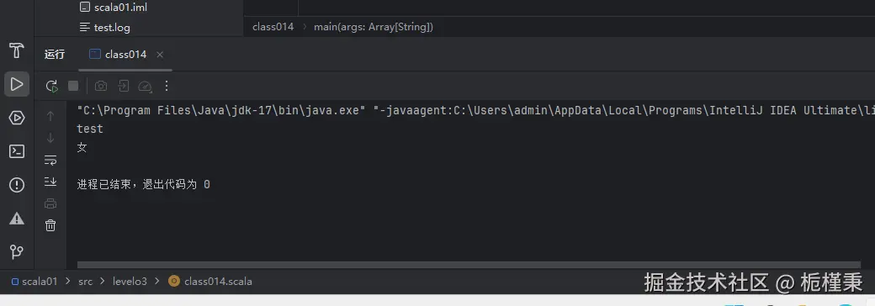Viewport: 875px width, 306px height.
Task: Clear console with the trash icon
Action: pyautogui.click(x=50, y=225)
